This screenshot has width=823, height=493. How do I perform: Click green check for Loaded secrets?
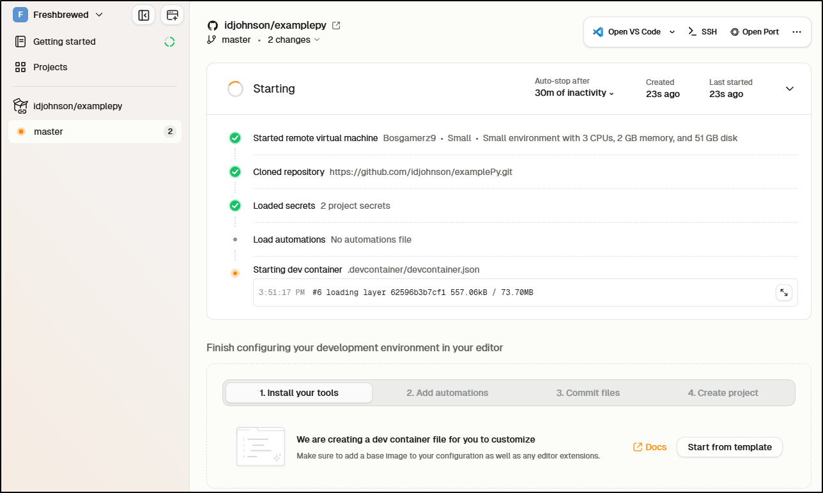click(235, 206)
